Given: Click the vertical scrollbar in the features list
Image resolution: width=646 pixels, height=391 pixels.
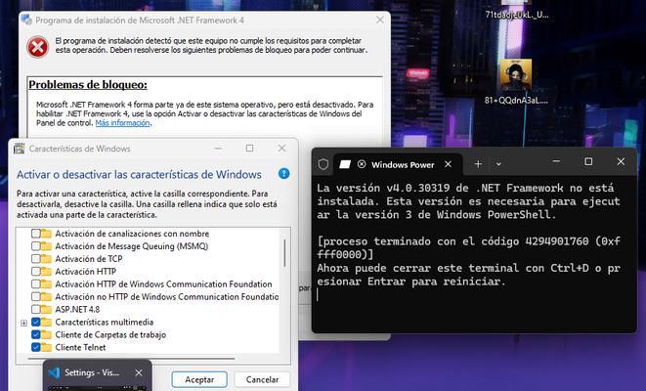Looking at the screenshot, I should (284, 252).
